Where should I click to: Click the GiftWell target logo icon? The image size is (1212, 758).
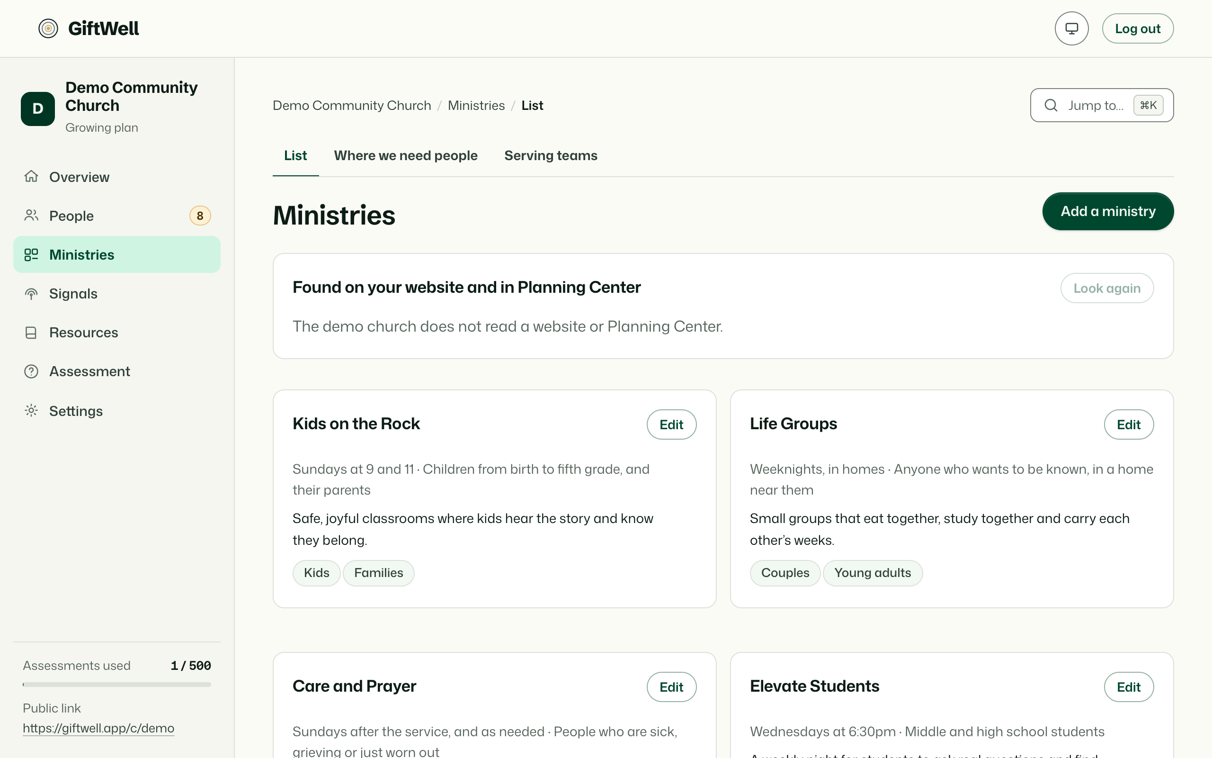point(48,28)
